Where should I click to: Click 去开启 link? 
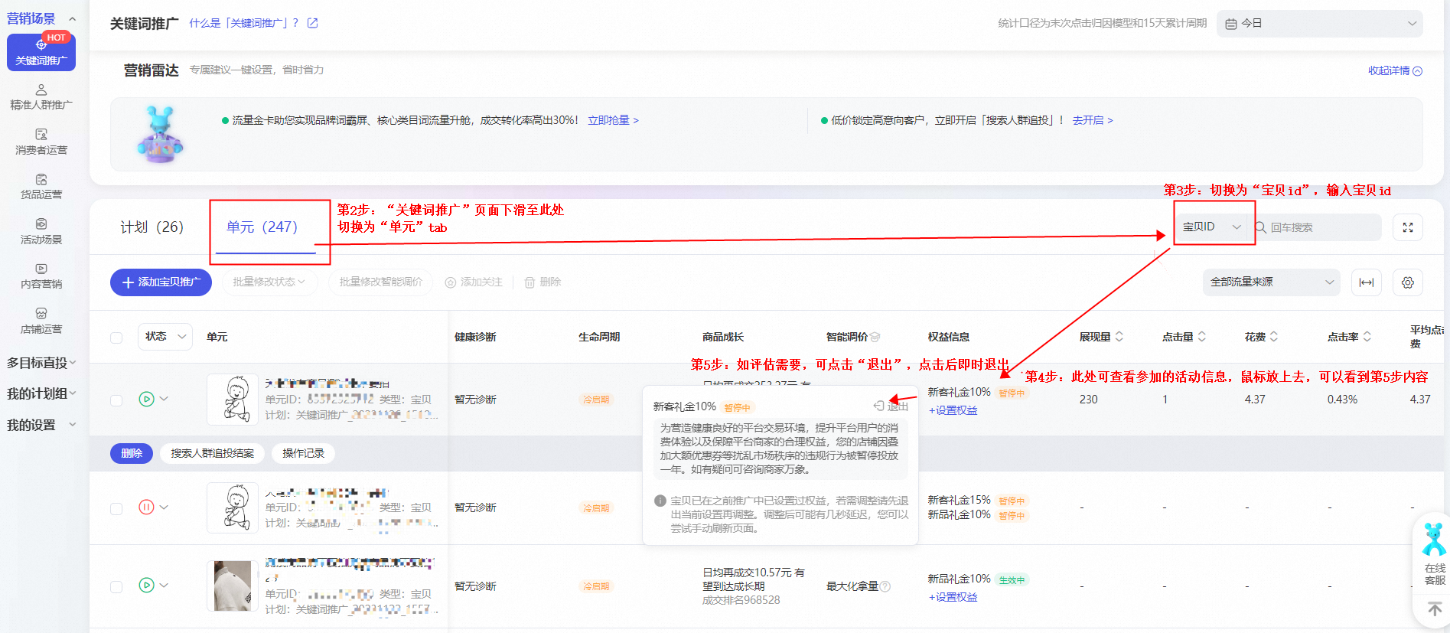point(1093,120)
